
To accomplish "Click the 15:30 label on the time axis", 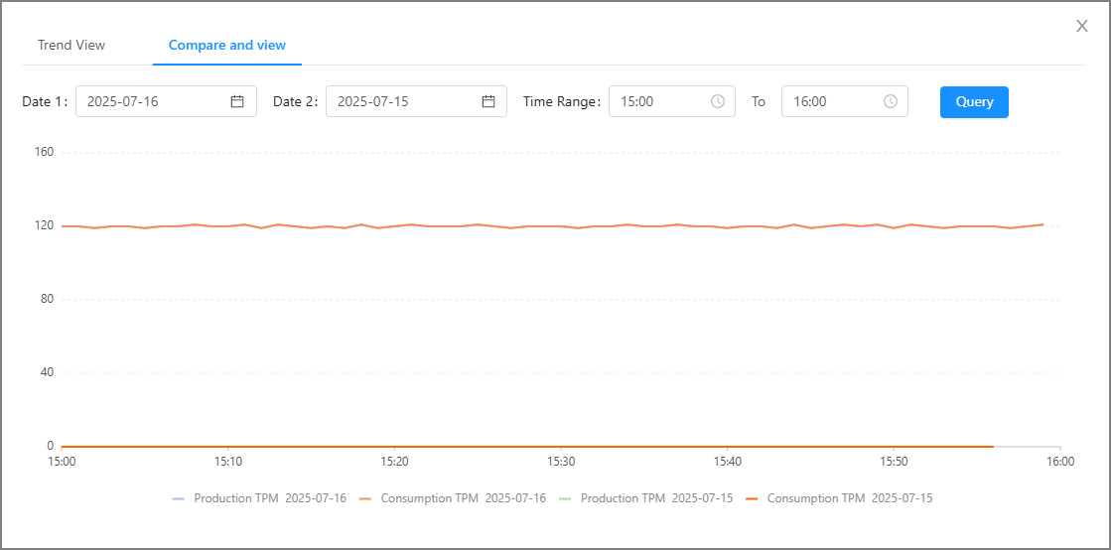I will (561, 461).
